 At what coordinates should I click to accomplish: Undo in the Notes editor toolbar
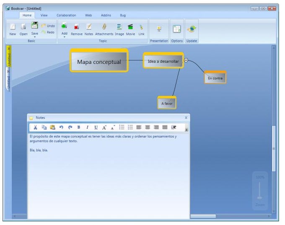click(61, 127)
